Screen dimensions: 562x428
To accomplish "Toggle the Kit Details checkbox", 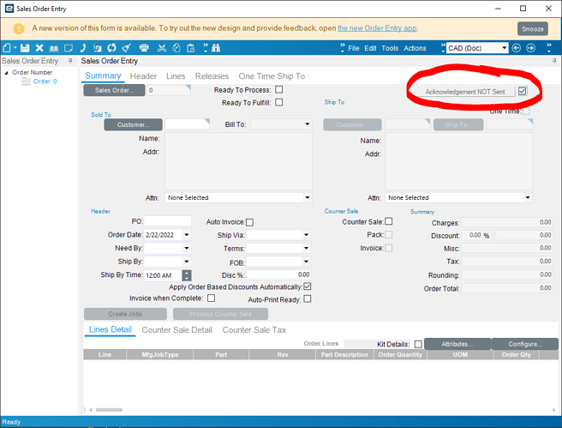I will (418, 344).
